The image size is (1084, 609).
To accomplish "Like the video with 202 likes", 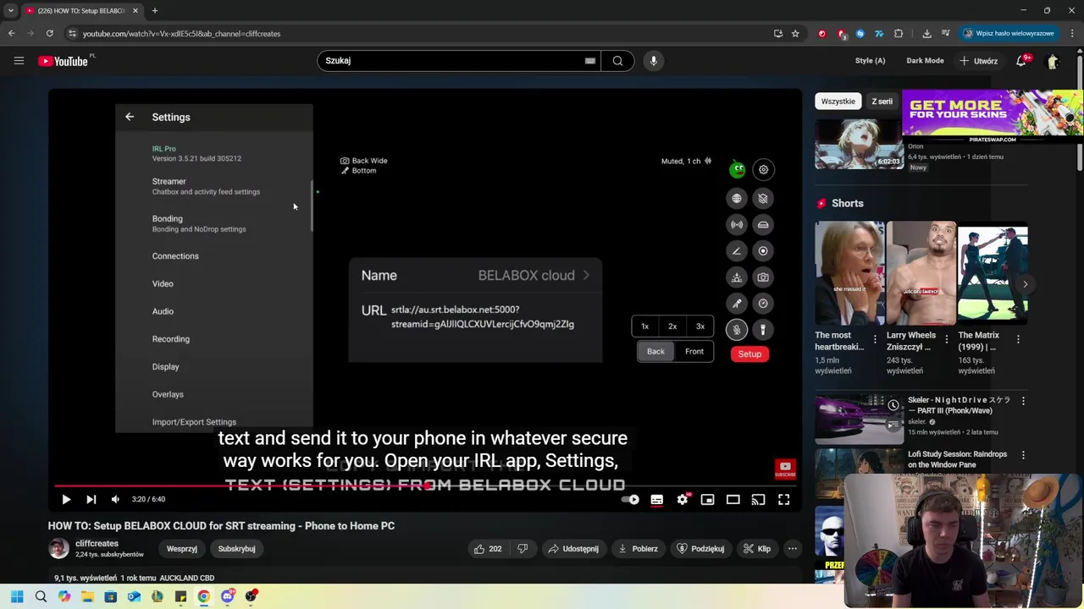I will [488, 549].
